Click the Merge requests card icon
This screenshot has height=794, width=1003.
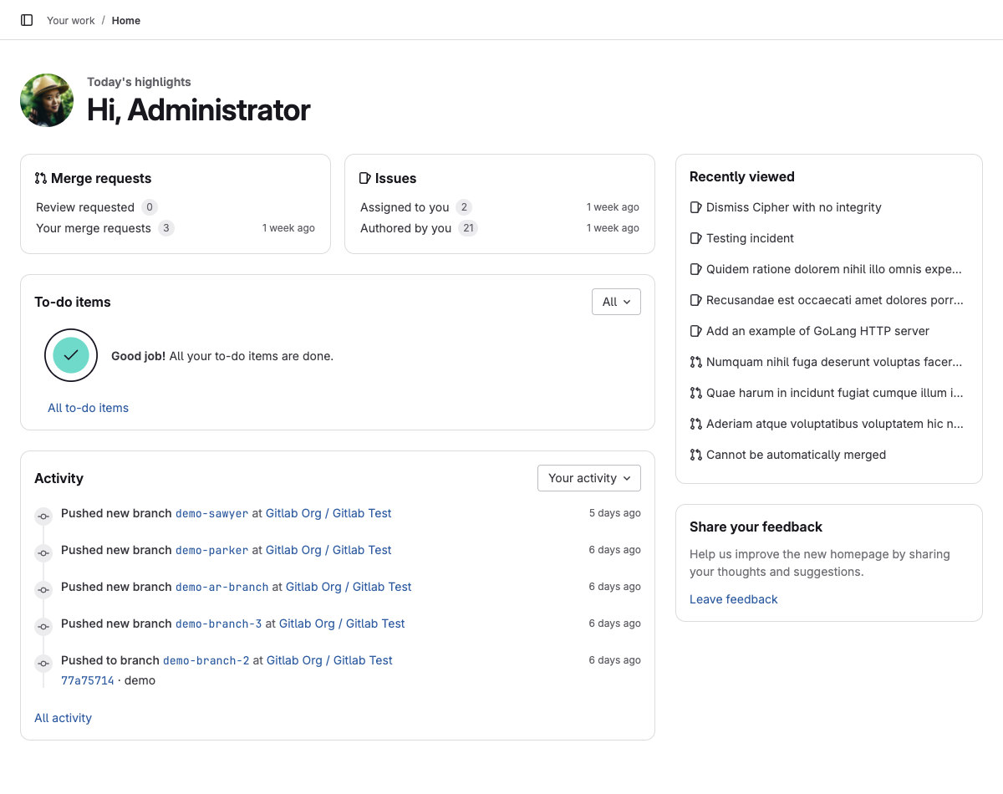click(40, 177)
